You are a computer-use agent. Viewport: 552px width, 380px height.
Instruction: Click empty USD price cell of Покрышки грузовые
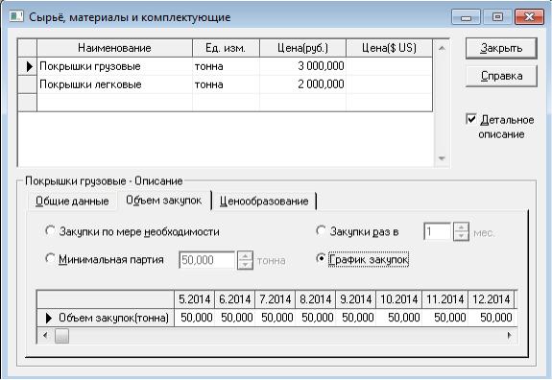390,66
